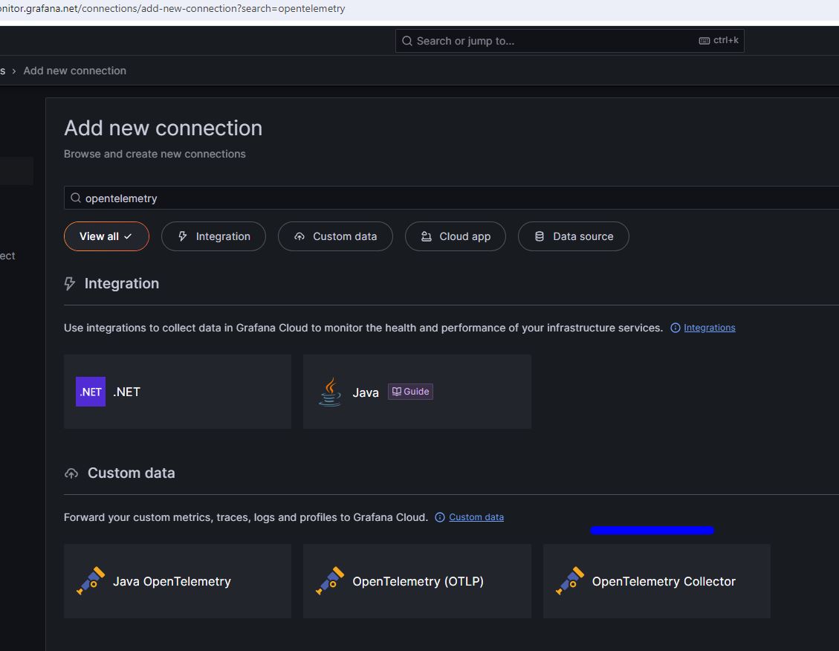Click the browser address bar URL
839x651 pixels.
click(x=172, y=9)
